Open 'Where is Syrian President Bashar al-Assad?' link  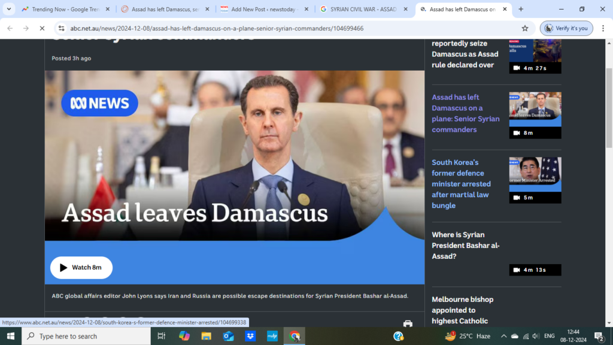tap(466, 245)
